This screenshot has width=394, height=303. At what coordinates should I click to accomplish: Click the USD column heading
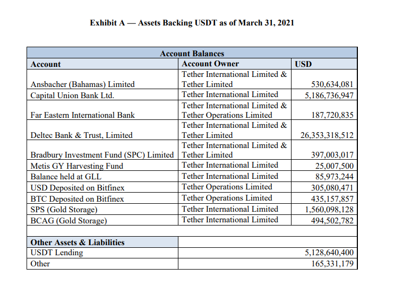[x=303, y=64]
